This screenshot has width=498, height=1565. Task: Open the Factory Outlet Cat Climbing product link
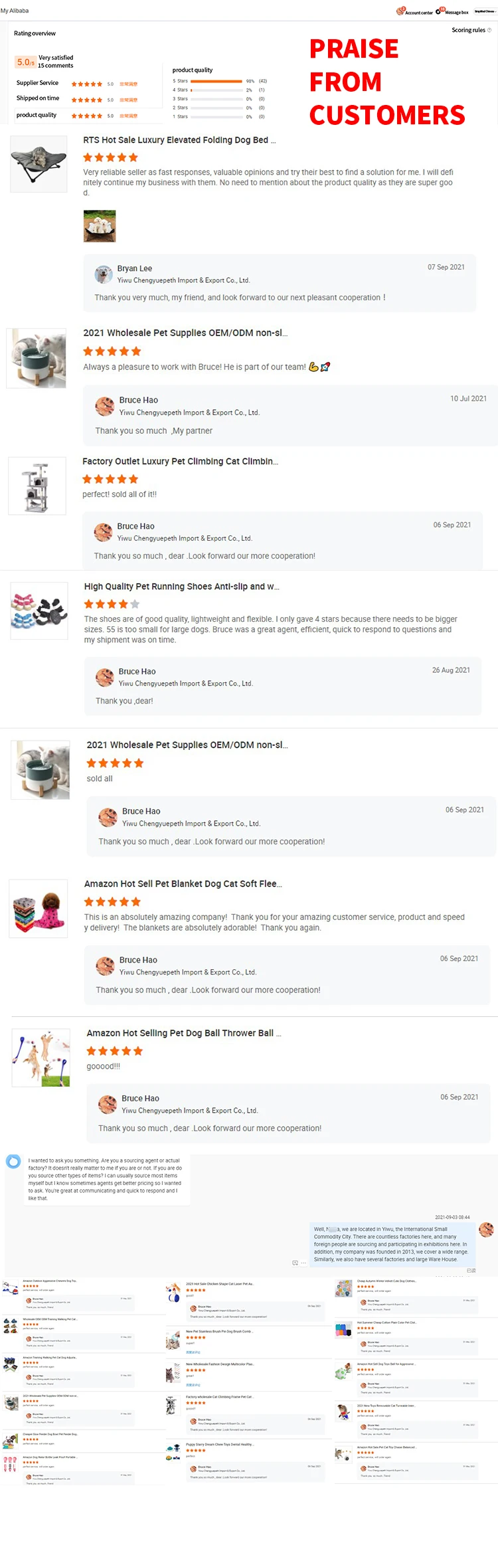click(x=180, y=461)
